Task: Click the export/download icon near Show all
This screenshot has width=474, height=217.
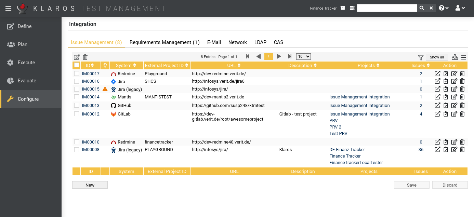Action: tap(455, 57)
